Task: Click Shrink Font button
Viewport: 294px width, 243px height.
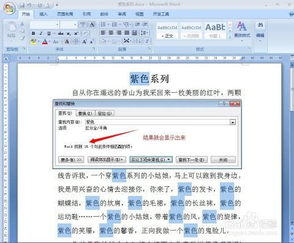Action: point(92,42)
